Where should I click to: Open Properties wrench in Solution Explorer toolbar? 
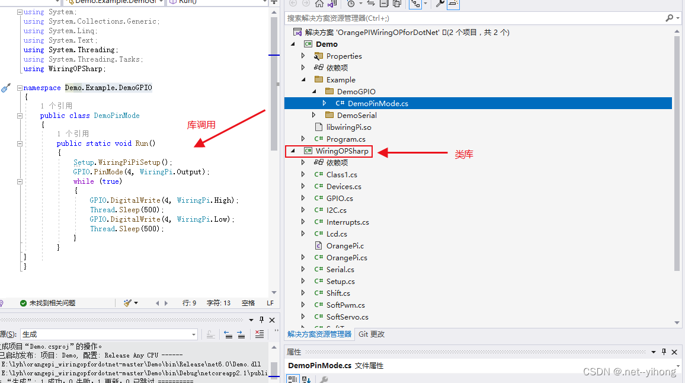(440, 4)
